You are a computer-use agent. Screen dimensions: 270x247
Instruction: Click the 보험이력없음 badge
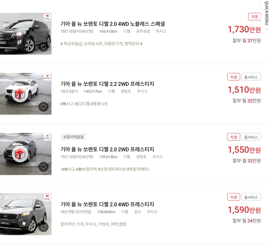click(x=73, y=137)
